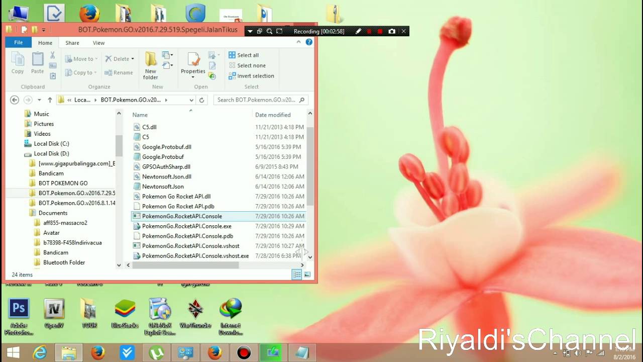Click Bandicam window mode icon
The width and height of the screenshot is (643, 362).
click(259, 31)
